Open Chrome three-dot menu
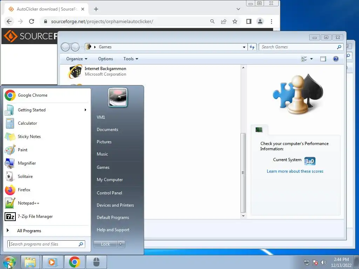359x269 pixels. click(272, 21)
